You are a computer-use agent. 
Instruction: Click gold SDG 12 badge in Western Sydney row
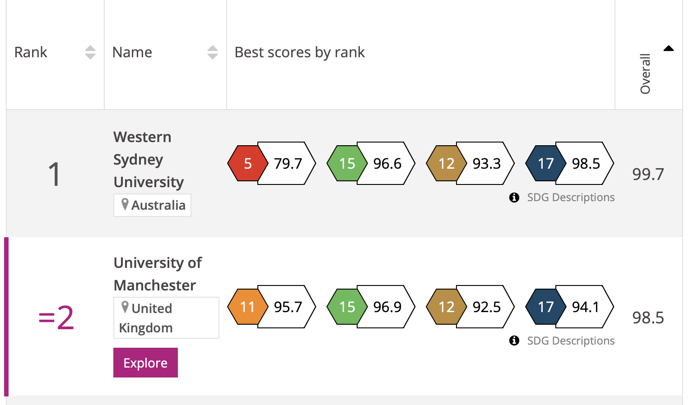click(446, 163)
